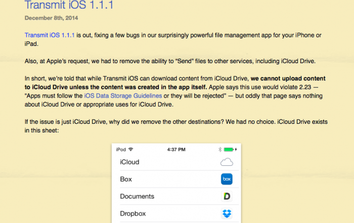Choose the Dropbox row label
This screenshot has width=354, height=223.
134,213
